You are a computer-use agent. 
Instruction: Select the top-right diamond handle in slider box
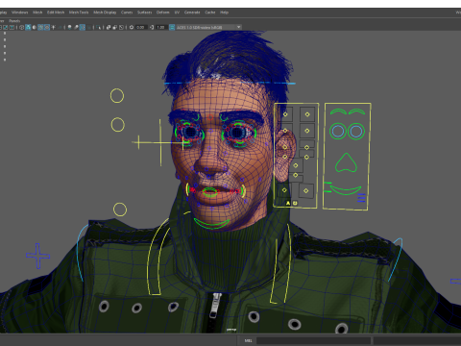[307, 114]
